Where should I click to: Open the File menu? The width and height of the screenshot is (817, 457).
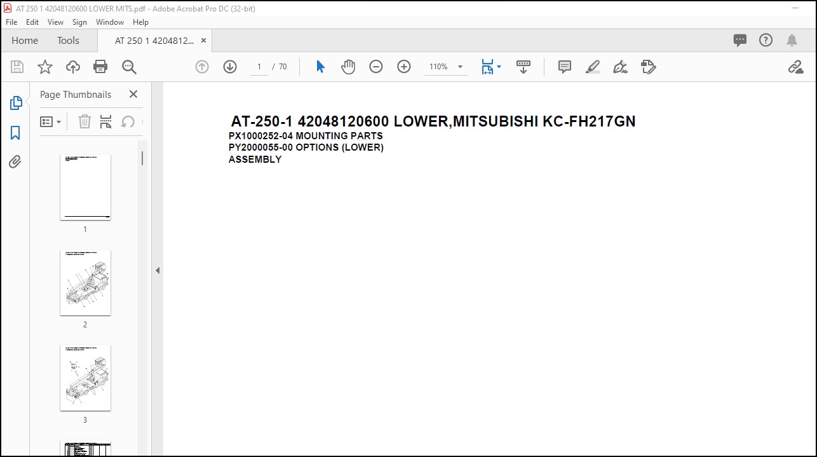tap(11, 22)
